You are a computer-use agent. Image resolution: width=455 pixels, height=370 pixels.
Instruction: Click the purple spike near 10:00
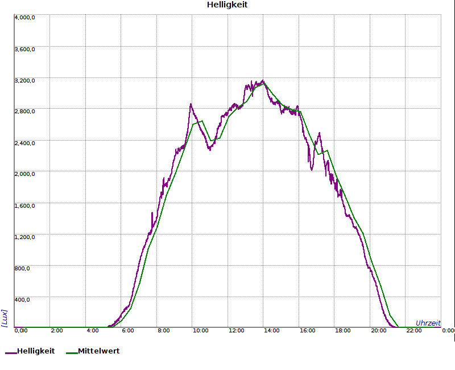tap(191, 105)
